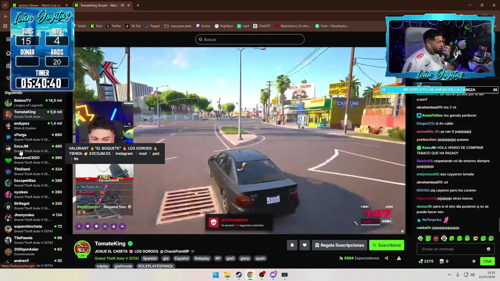Select the gta5mode tag
500x281 pixels.
[x=123, y=266]
